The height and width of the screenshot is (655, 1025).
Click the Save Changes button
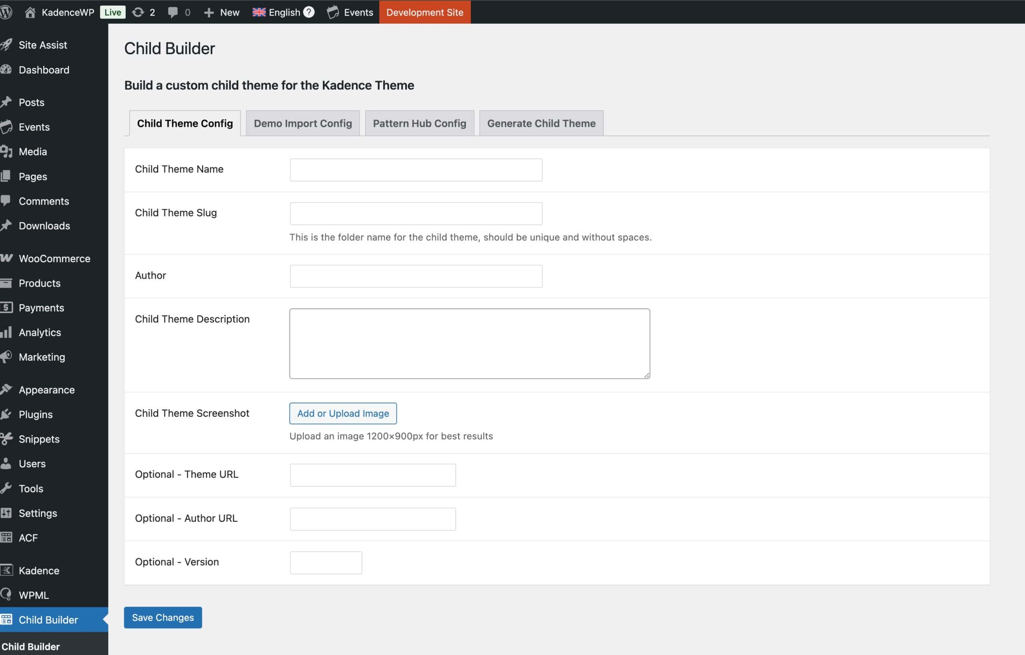click(163, 617)
